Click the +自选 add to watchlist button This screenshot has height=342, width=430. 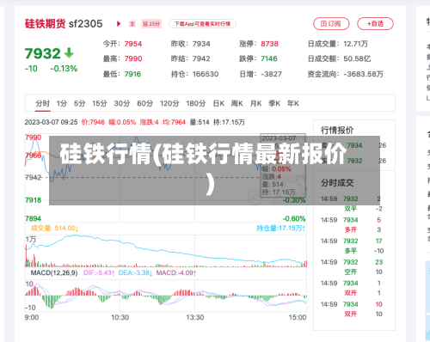click(x=375, y=24)
